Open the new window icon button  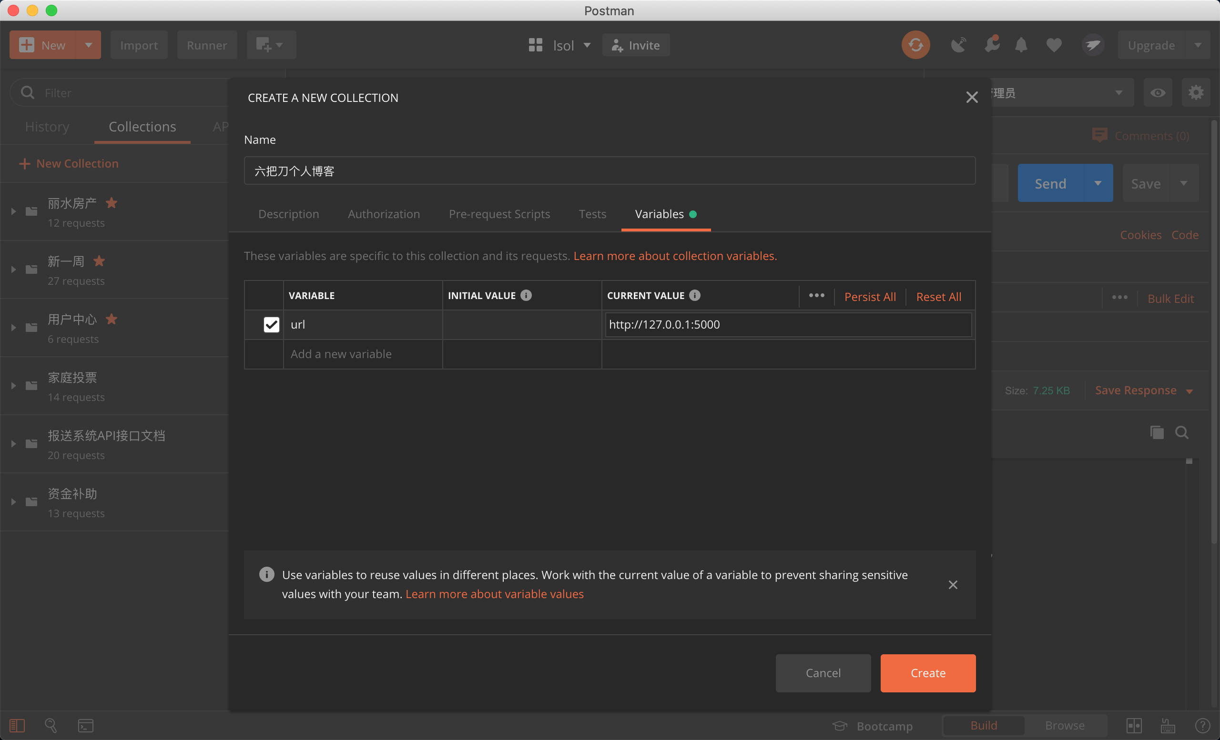tap(271, 45)
